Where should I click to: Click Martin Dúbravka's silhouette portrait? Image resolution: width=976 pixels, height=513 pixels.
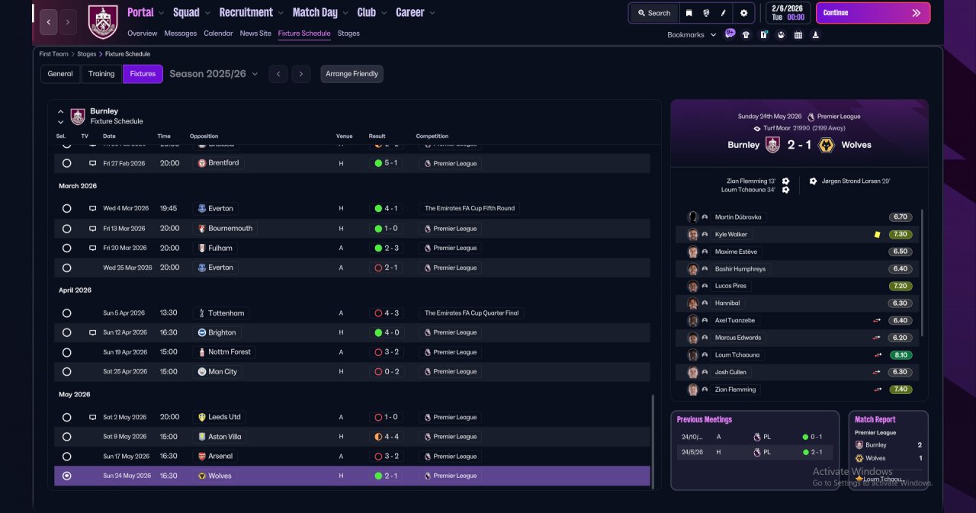(693, 217)
